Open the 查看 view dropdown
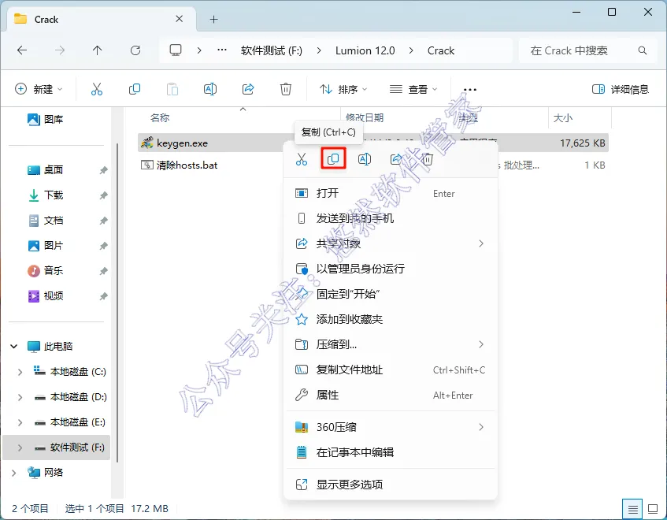The width and height of the screenshot is (667, 520). pos(414,89)
